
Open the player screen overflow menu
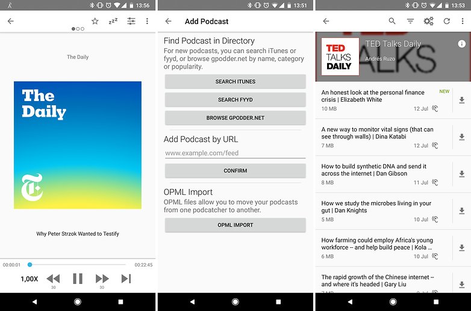[147, 21]
